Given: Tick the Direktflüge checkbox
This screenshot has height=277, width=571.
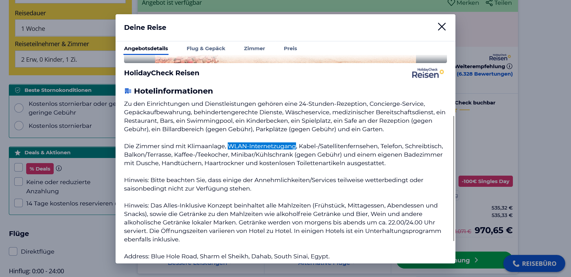Looking at the screenshot, I should [13, 252].
